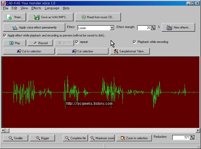
Task: Click the Reduction spinner arrows
Action: point(192,137)
